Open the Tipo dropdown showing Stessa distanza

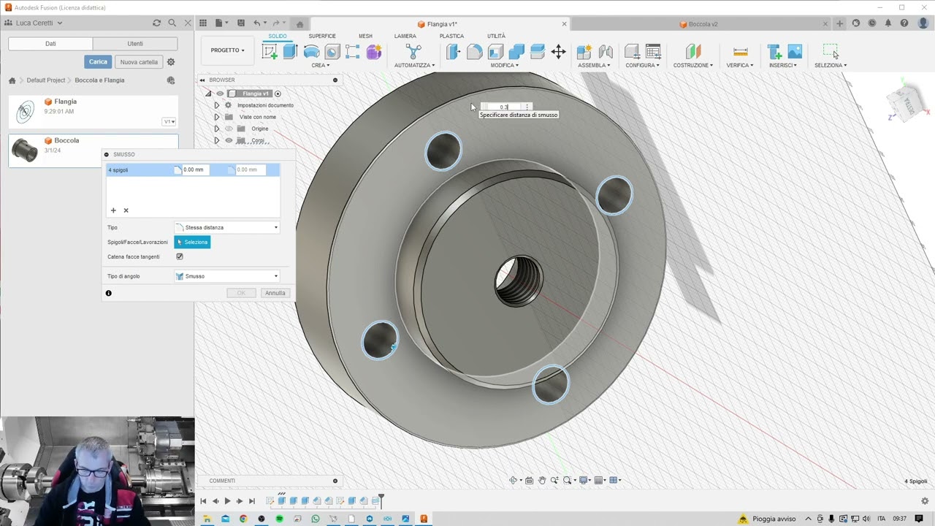[x=227, y=227]
